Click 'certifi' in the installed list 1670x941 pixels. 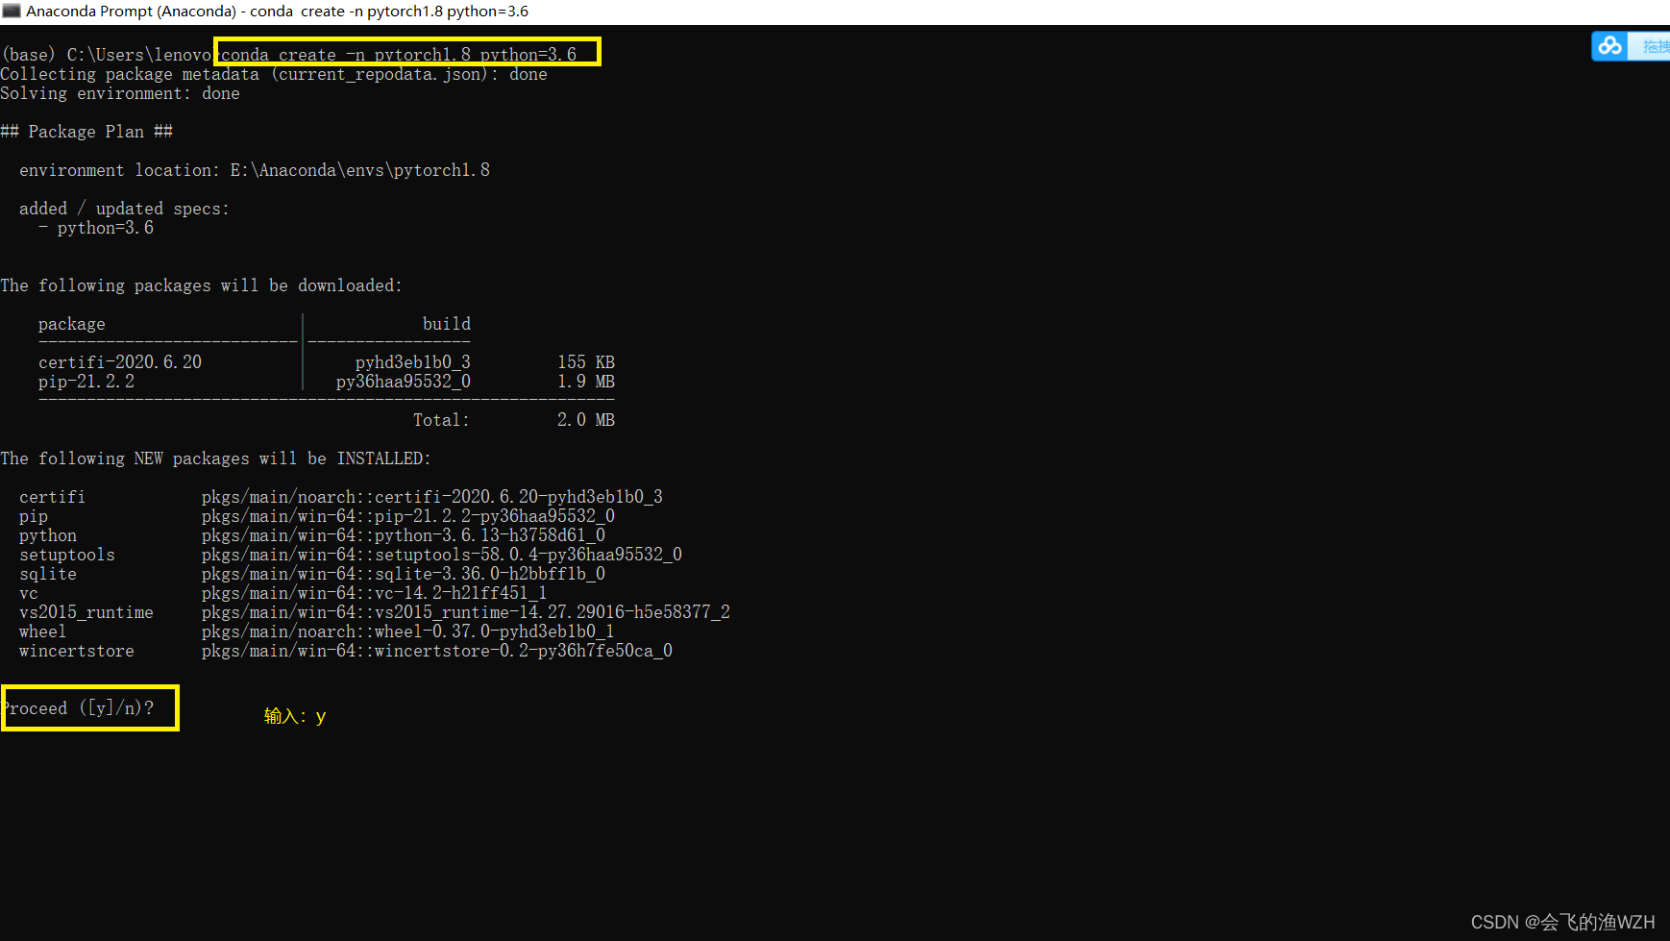[53, 497]
